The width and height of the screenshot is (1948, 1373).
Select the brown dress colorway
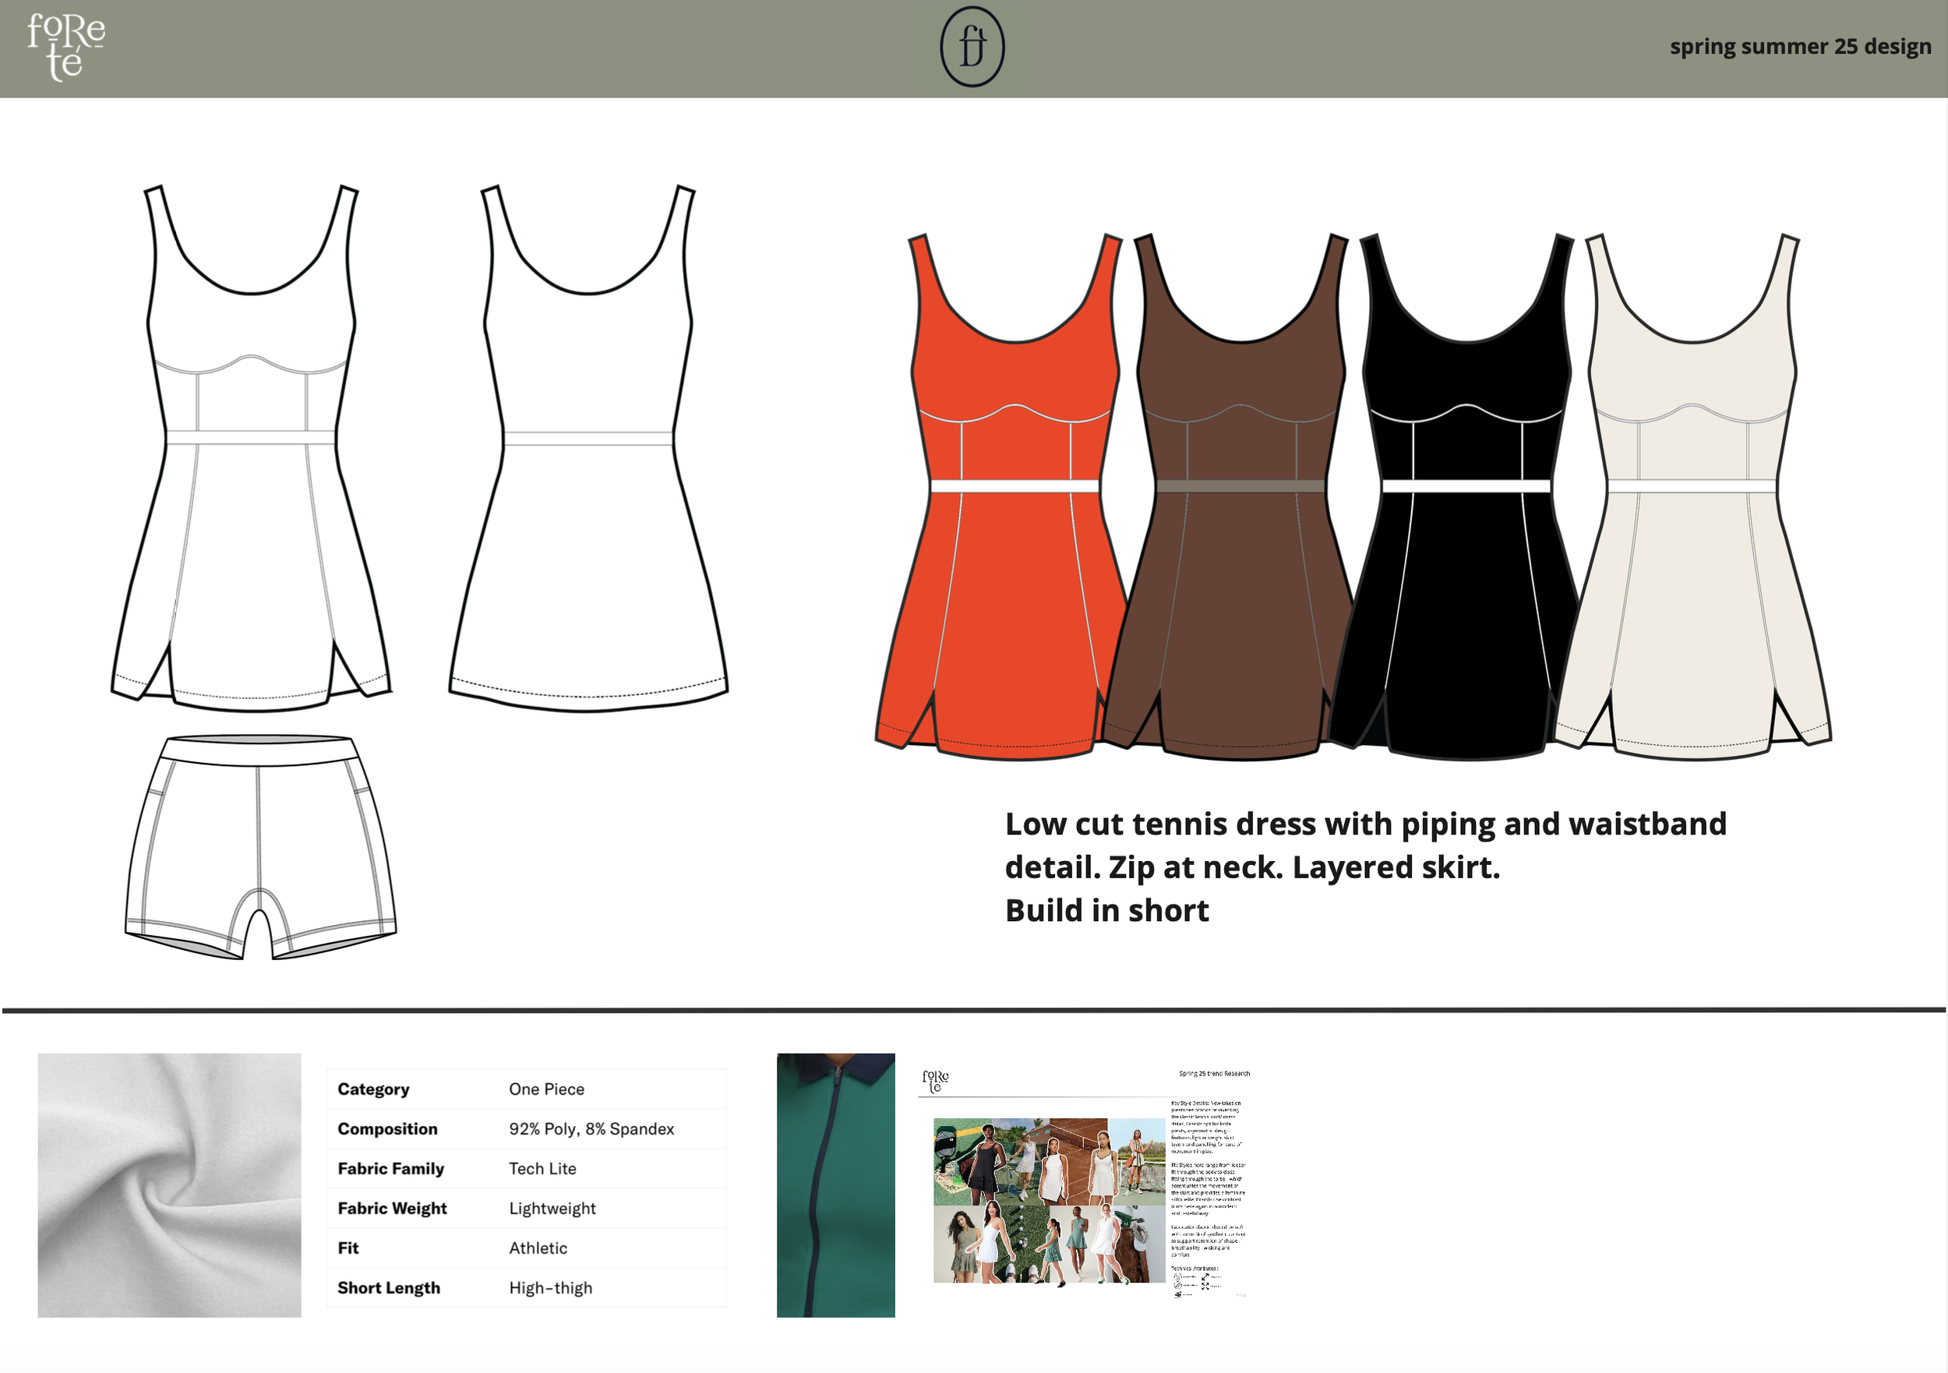[x=1239, y=577]
